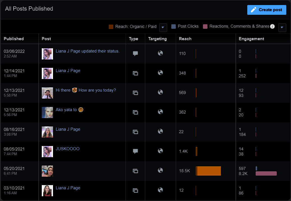This screenshot has width=291, height=201.
Task: Click the status type icon for JUSKOOOO post
Action: [x=135, y=151]
